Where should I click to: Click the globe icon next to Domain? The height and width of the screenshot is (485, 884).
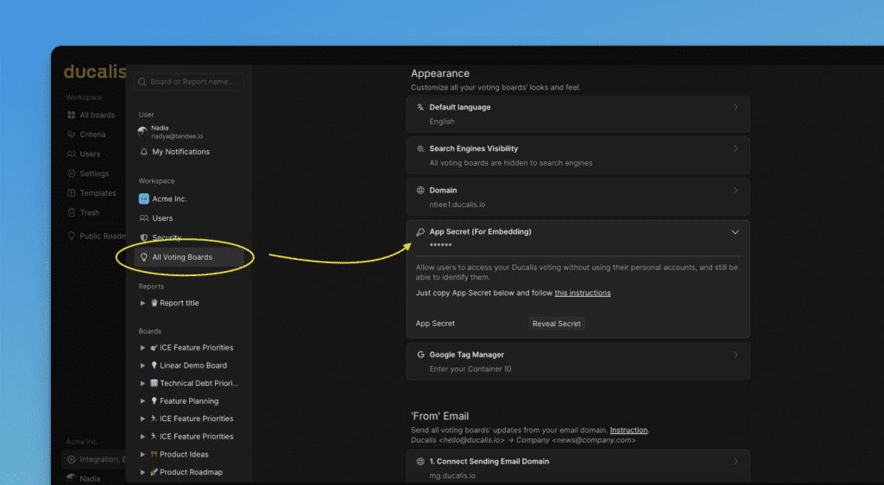click(x=420, y=191)
